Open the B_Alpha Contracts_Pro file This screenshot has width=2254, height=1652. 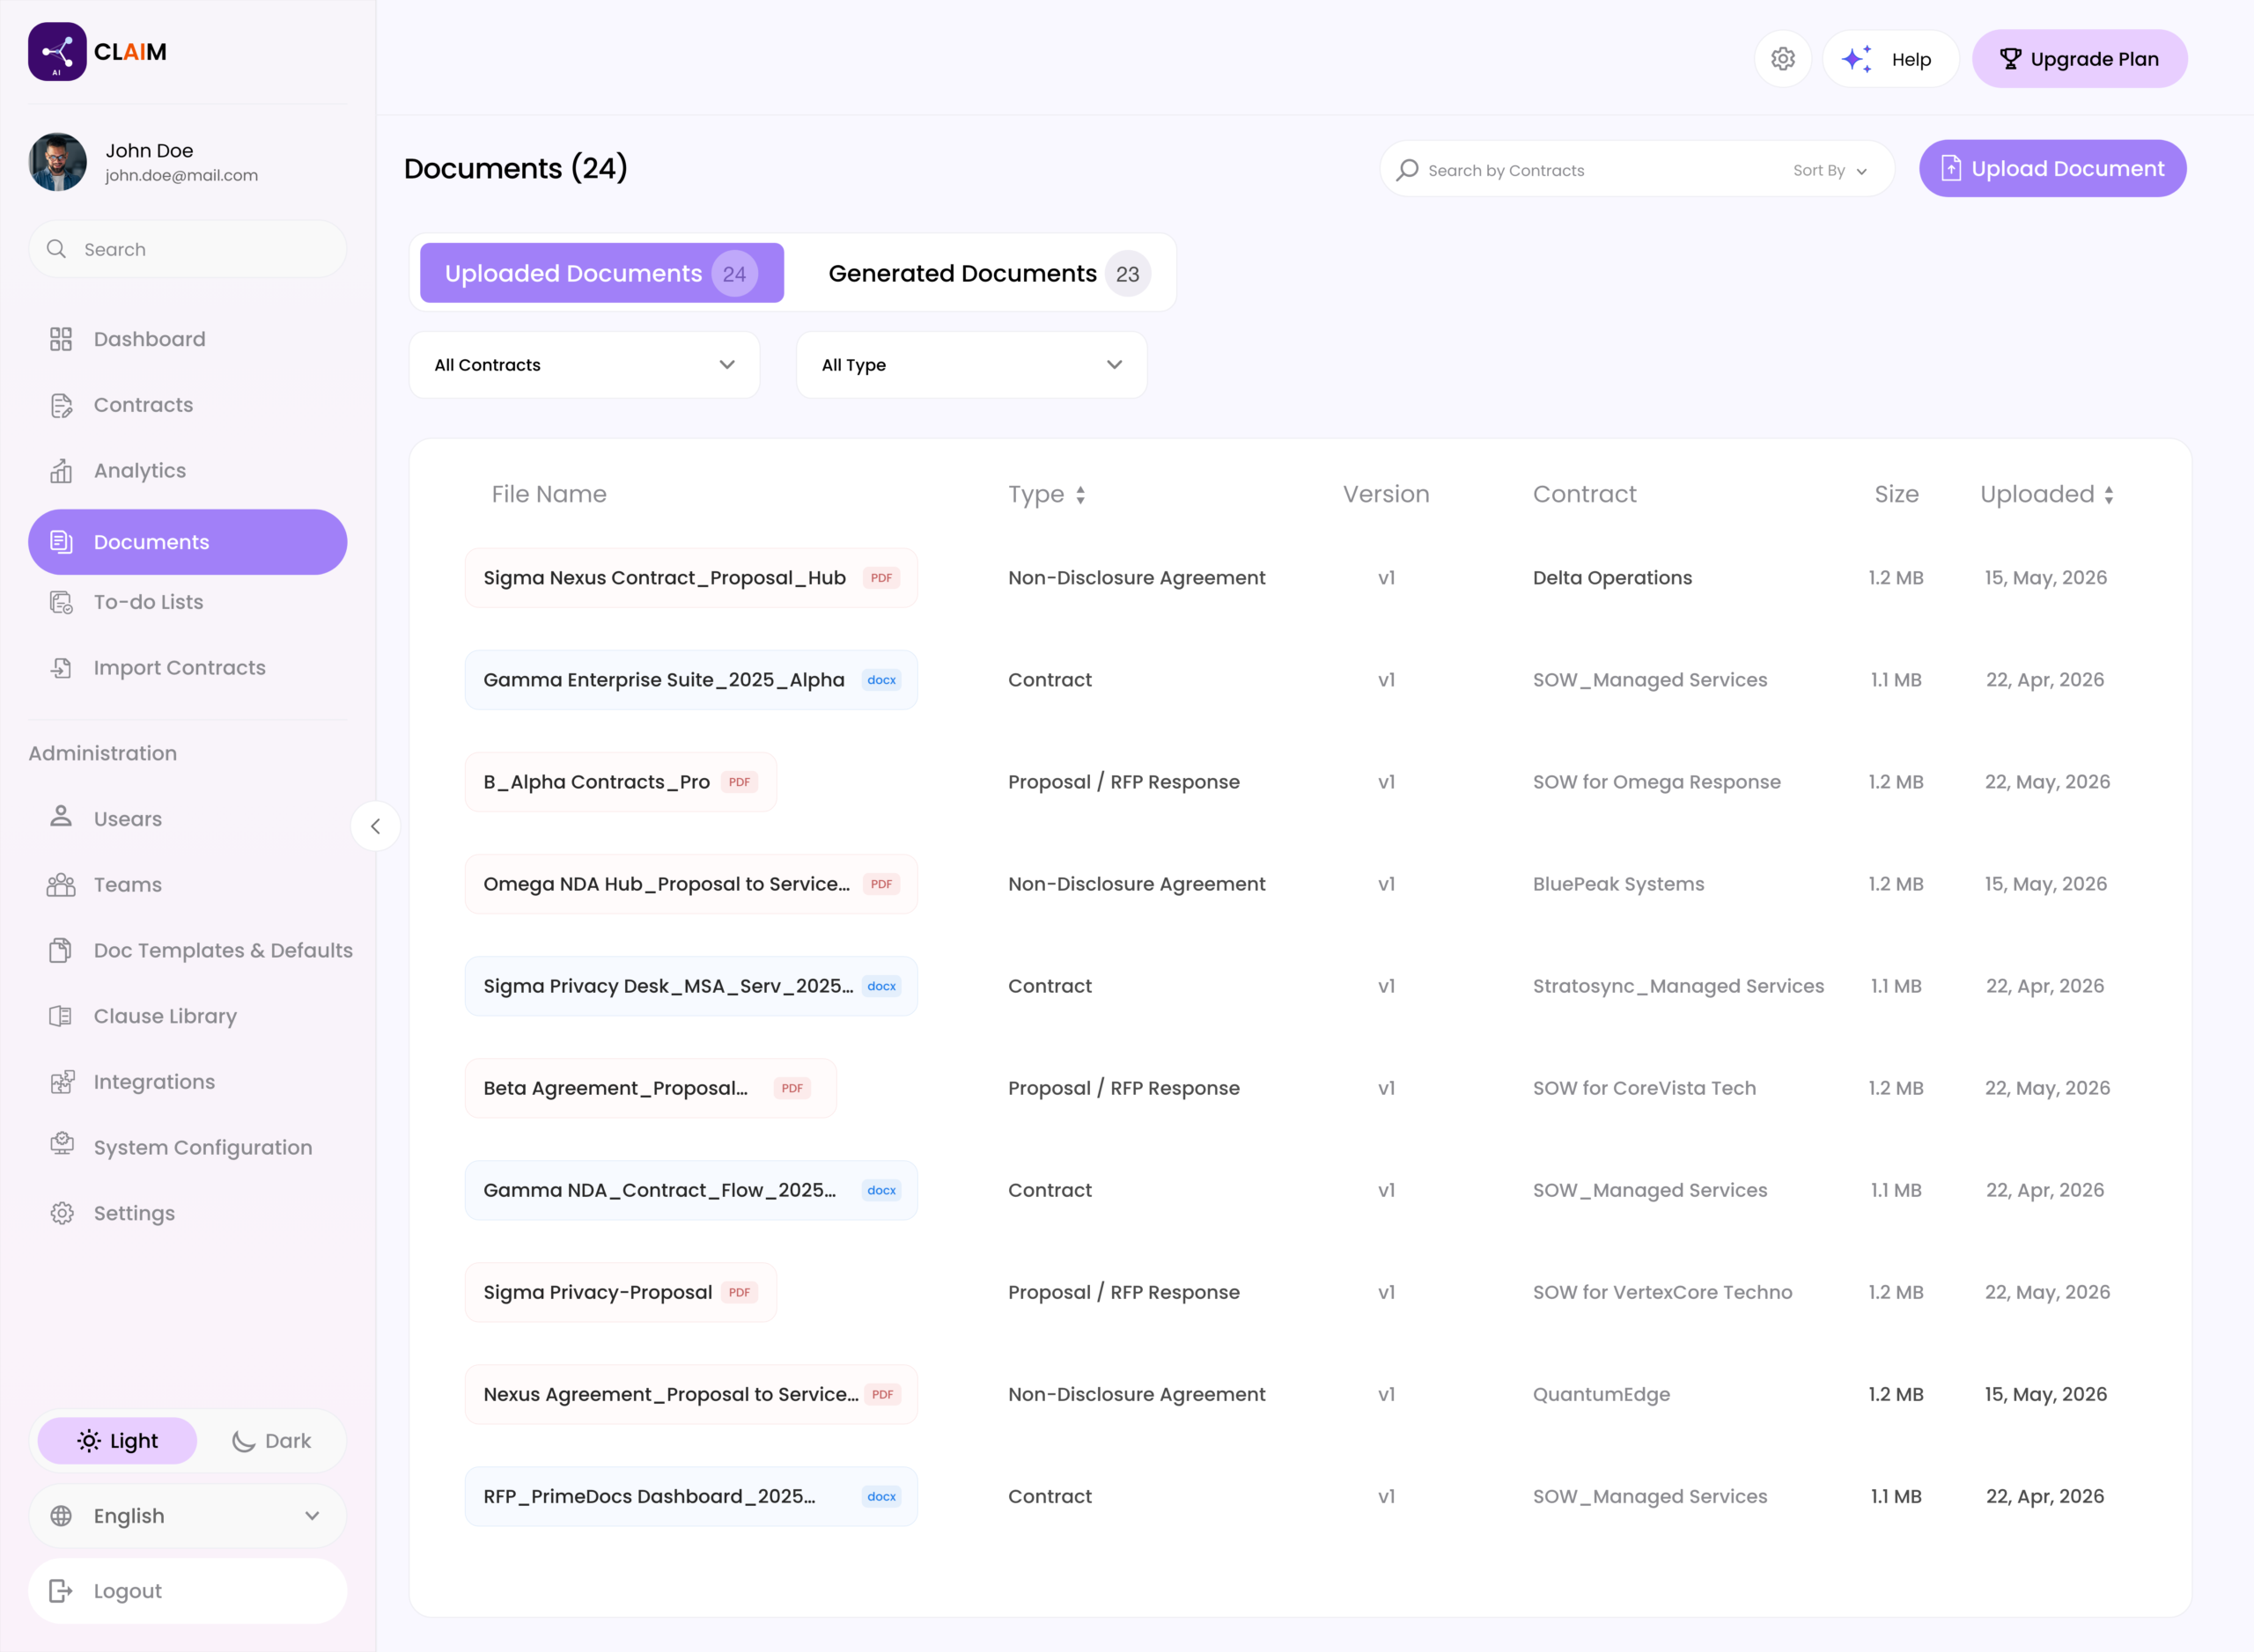[620, 782]
